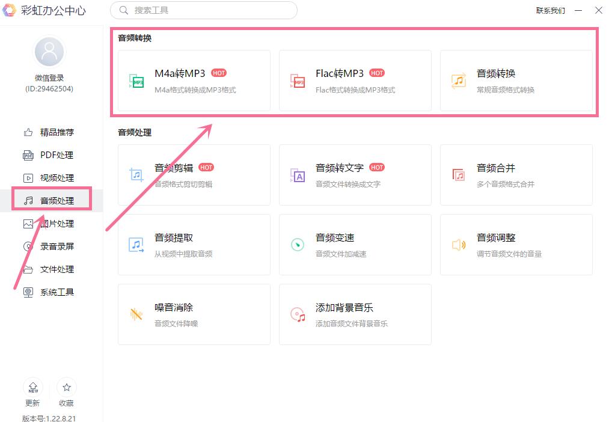Click the 更新 NEW icon
Image resolution: width=609 pixels, height=422 pixels.
[33, 388]
